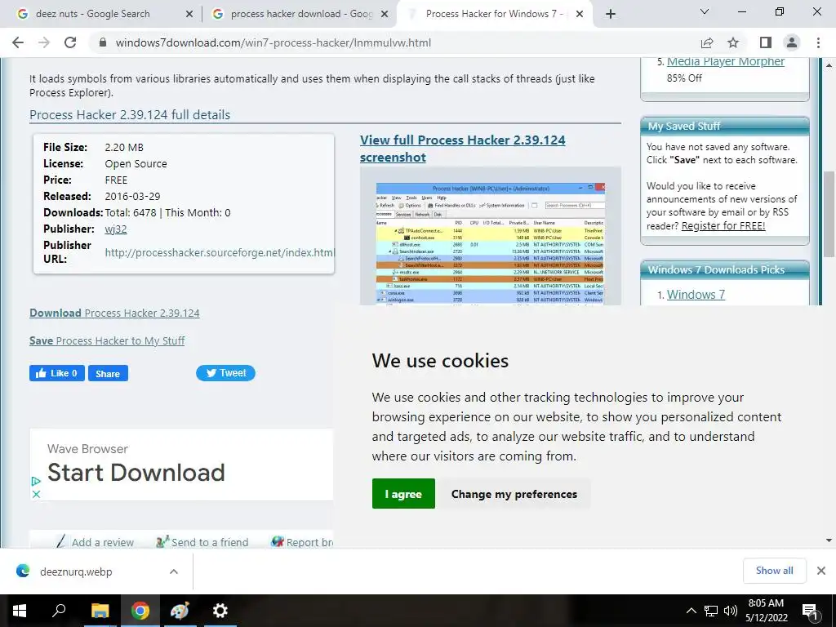The height and width of the screenshot is (627, 836).
Task: Reload the page with the refresh icon
Action: pyautogui.click(x=70, y=42)
